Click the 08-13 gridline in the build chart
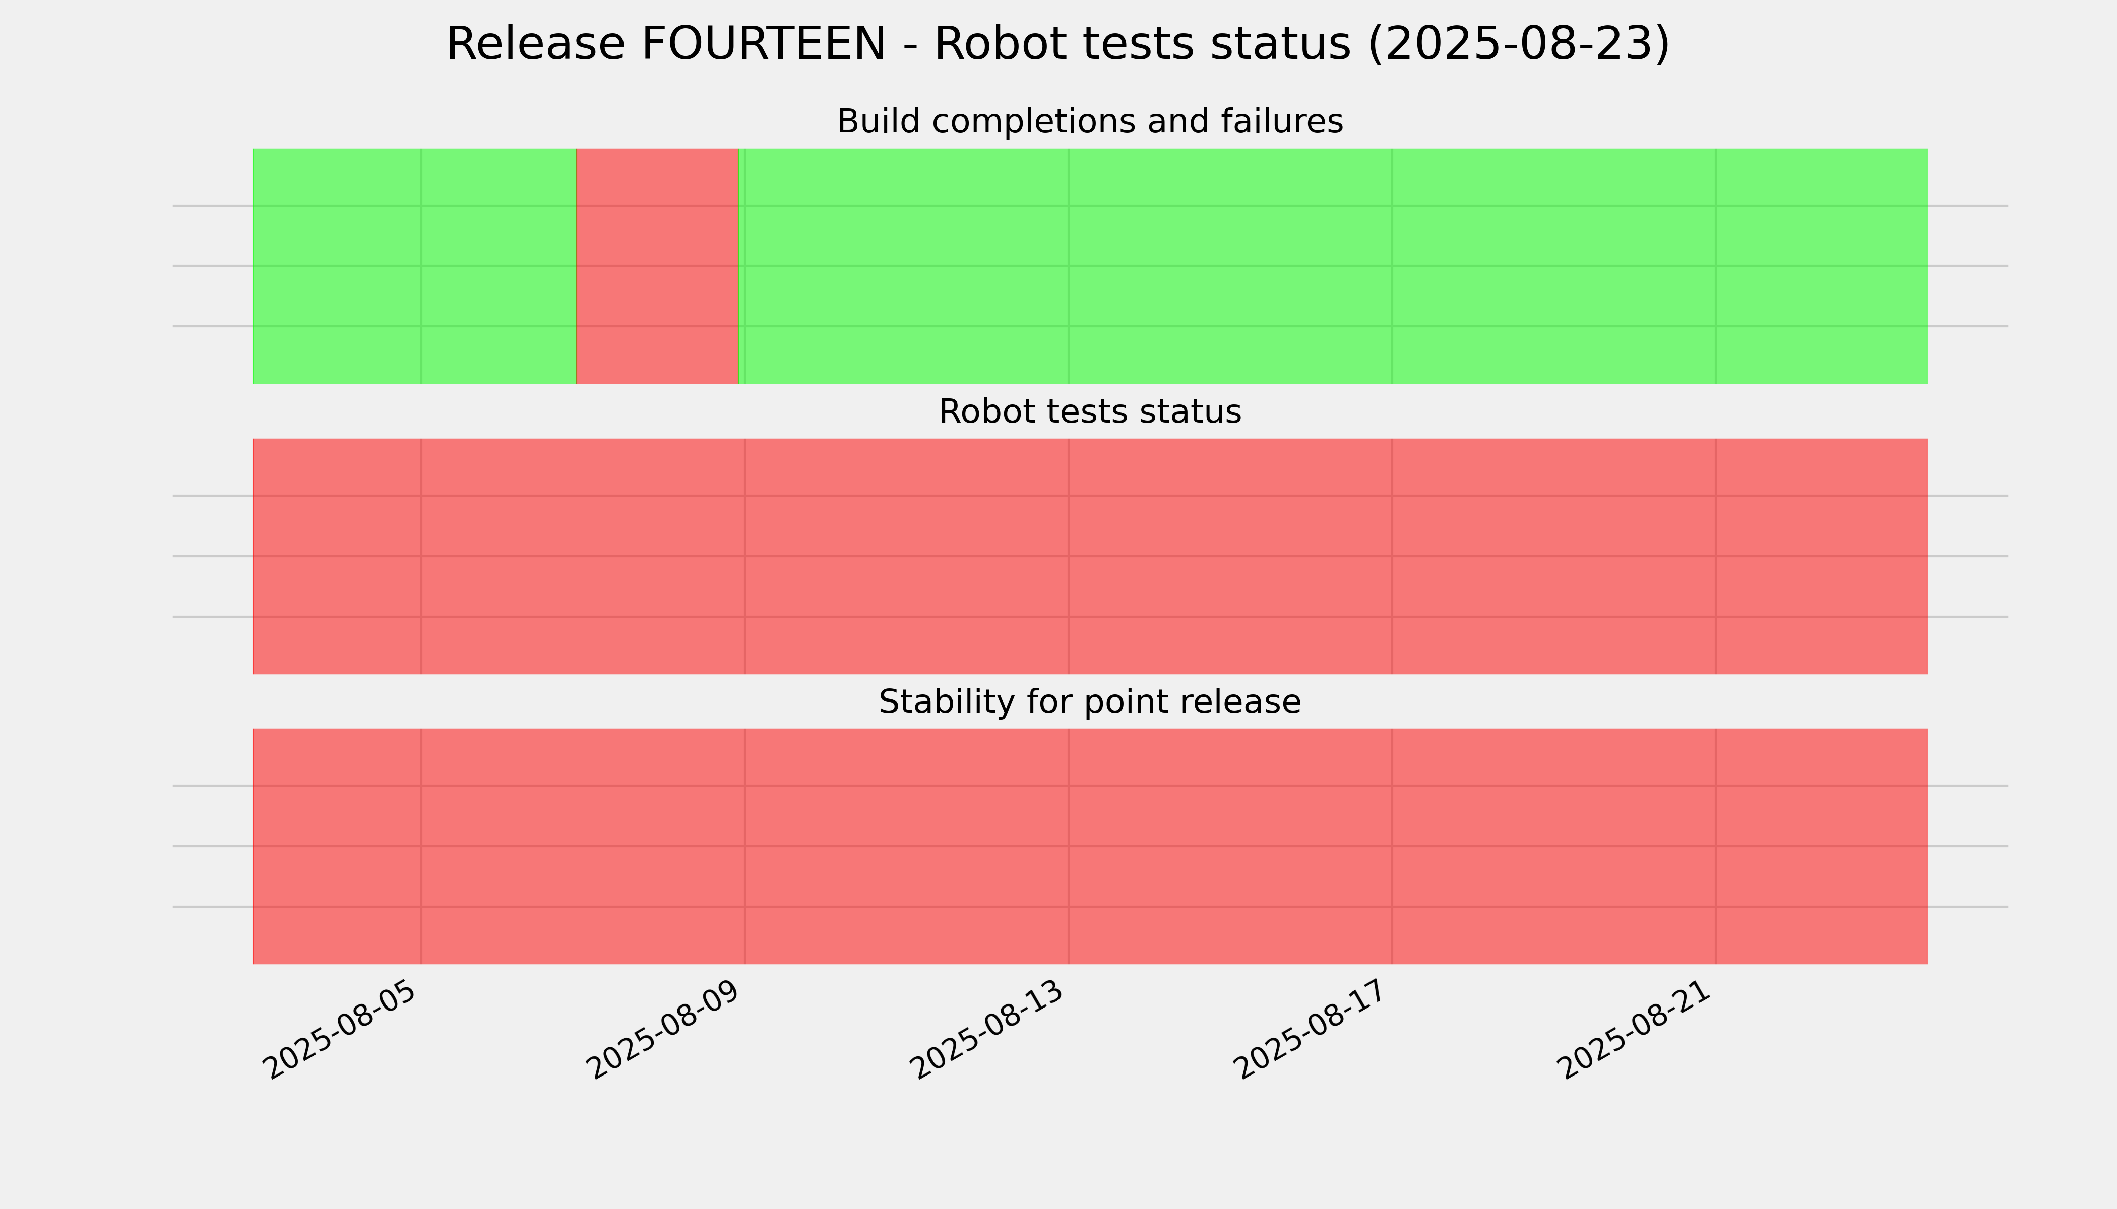This screenshot has width=2117, height=1209. point(1069,265)
